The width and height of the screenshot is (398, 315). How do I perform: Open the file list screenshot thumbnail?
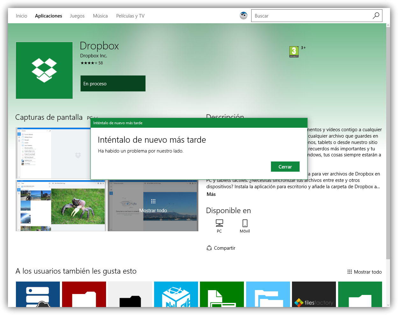53,153
